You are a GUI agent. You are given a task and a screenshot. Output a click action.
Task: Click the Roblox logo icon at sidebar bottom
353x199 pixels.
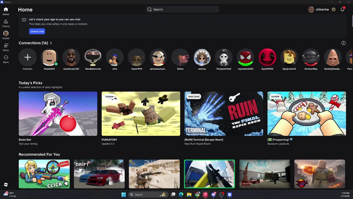pyautogui.click(x=6, y=185)
